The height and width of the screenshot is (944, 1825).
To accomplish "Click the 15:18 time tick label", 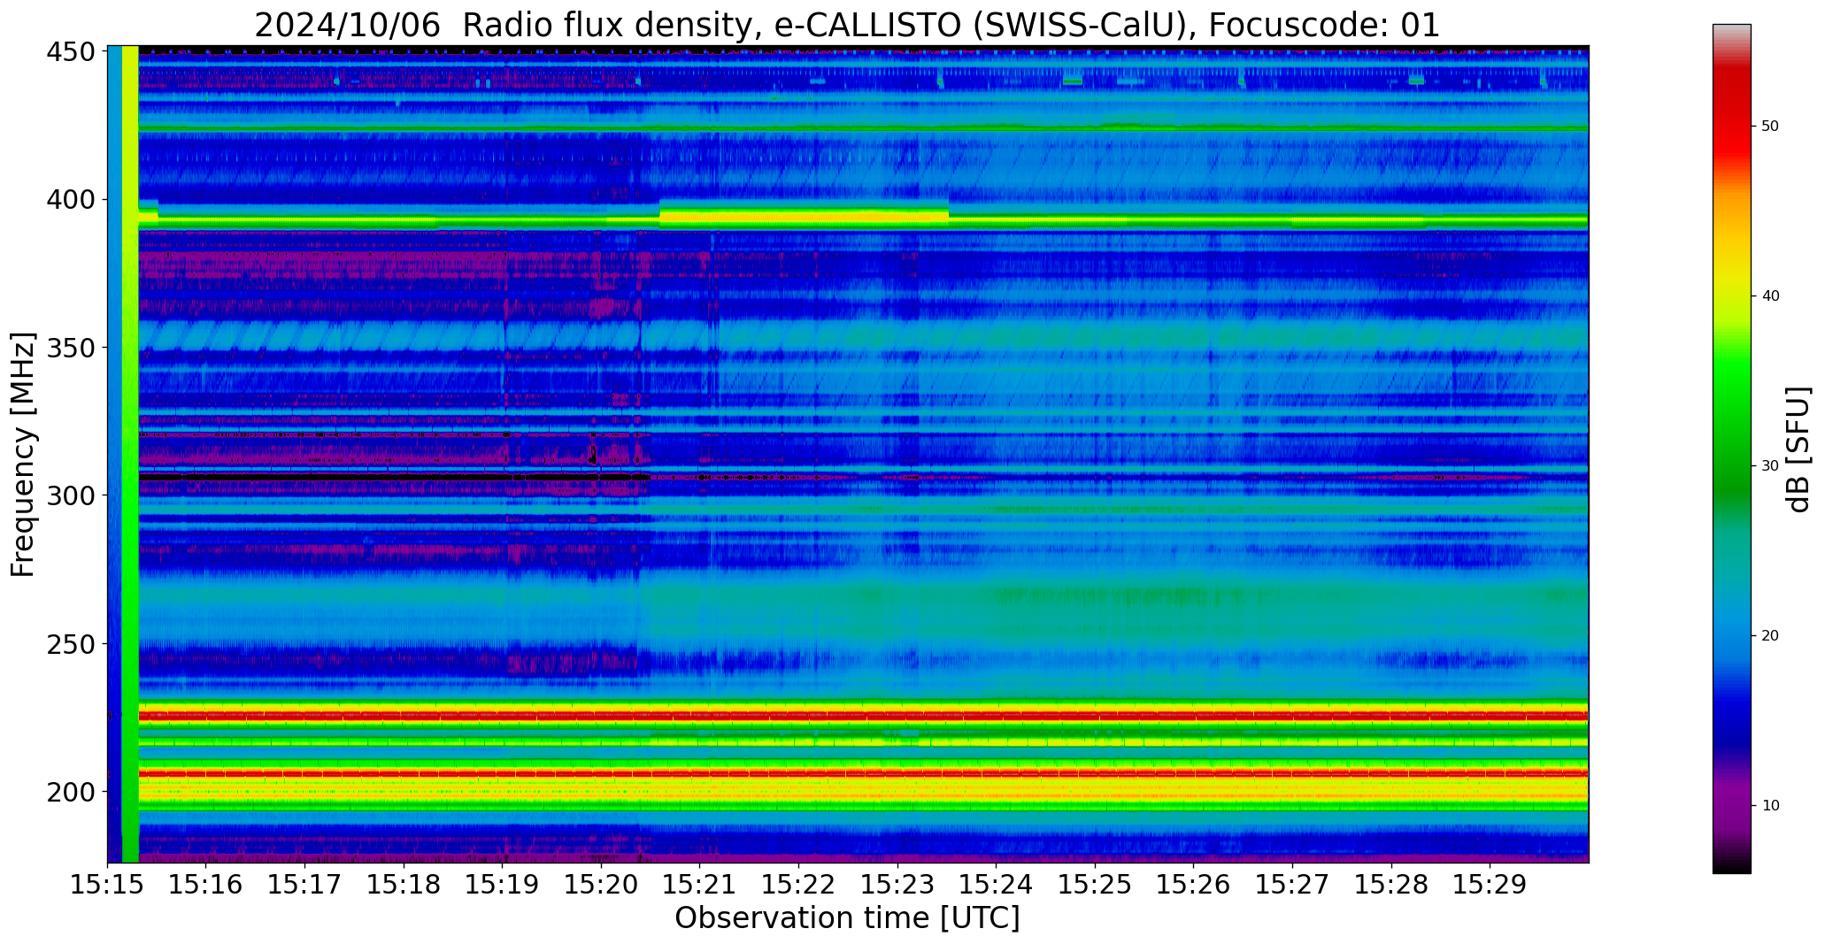I will (x=404, y=884).
